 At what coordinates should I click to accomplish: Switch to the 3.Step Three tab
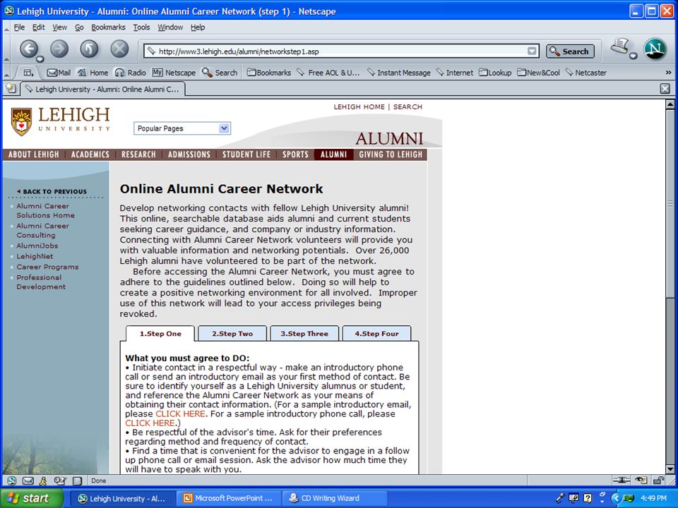[304, 334]
